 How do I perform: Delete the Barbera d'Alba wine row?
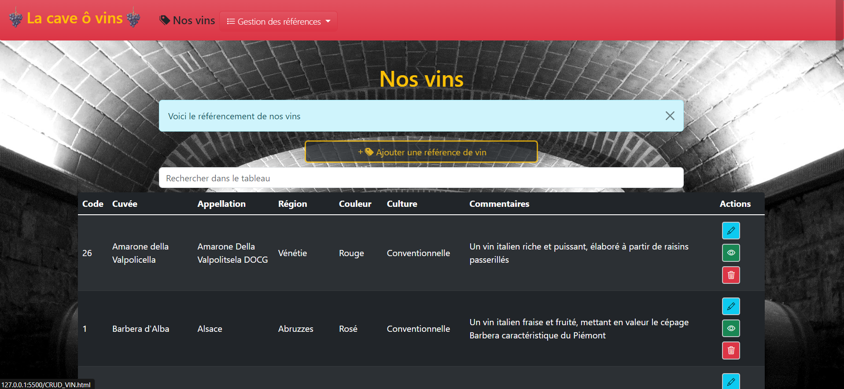731,351
